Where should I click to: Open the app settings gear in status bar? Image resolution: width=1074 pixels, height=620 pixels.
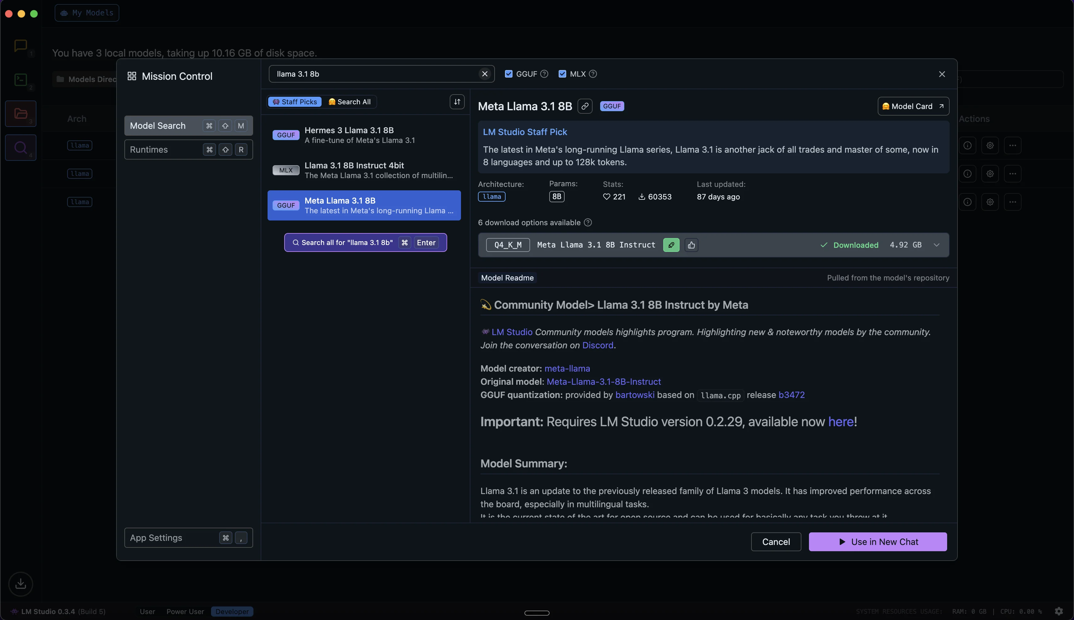pos(1059,612)
